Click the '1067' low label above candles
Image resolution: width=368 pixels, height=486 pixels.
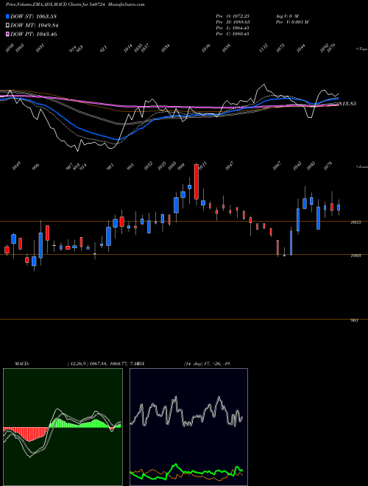(277, 166)
